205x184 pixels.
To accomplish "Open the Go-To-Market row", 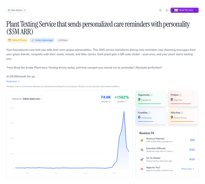I will click(x=167, y=159).
